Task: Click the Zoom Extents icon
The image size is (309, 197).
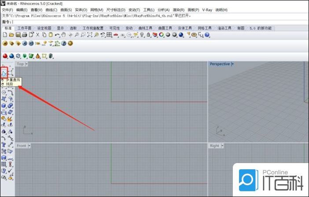Action: click(90, 35)
